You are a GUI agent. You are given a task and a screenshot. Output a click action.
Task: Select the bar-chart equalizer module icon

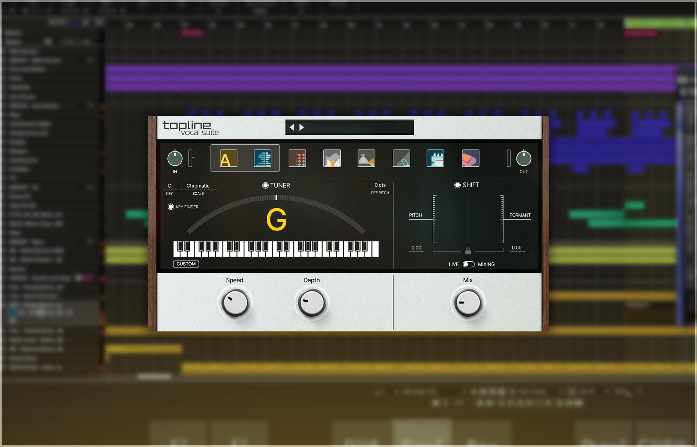coord(332,158)
